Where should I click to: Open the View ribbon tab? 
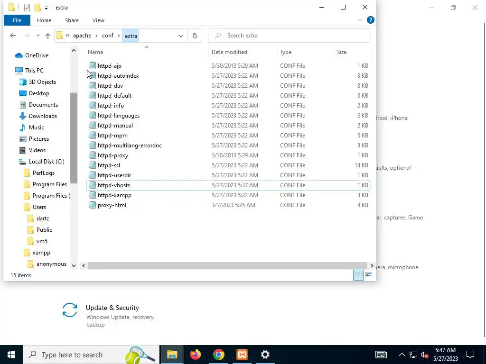pyautogui.click(x=98, y=20)
